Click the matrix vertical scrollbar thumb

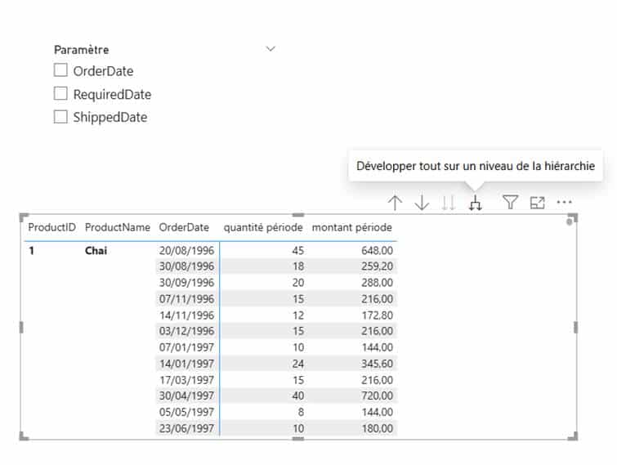570,222
